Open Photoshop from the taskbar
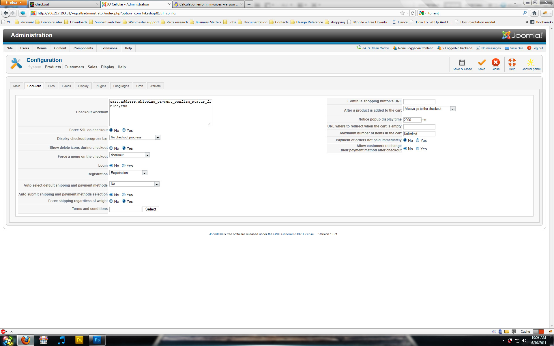The height and width of the screenshot is (346, 554). (97, 340)
